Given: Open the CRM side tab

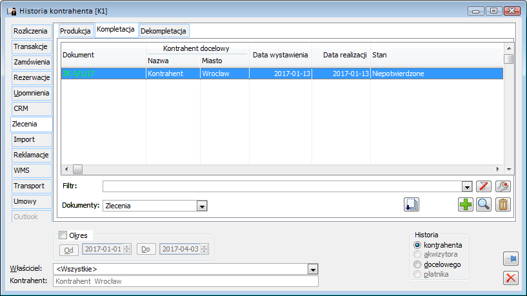Looking at the screenshot, I should (x=30, y=108).
